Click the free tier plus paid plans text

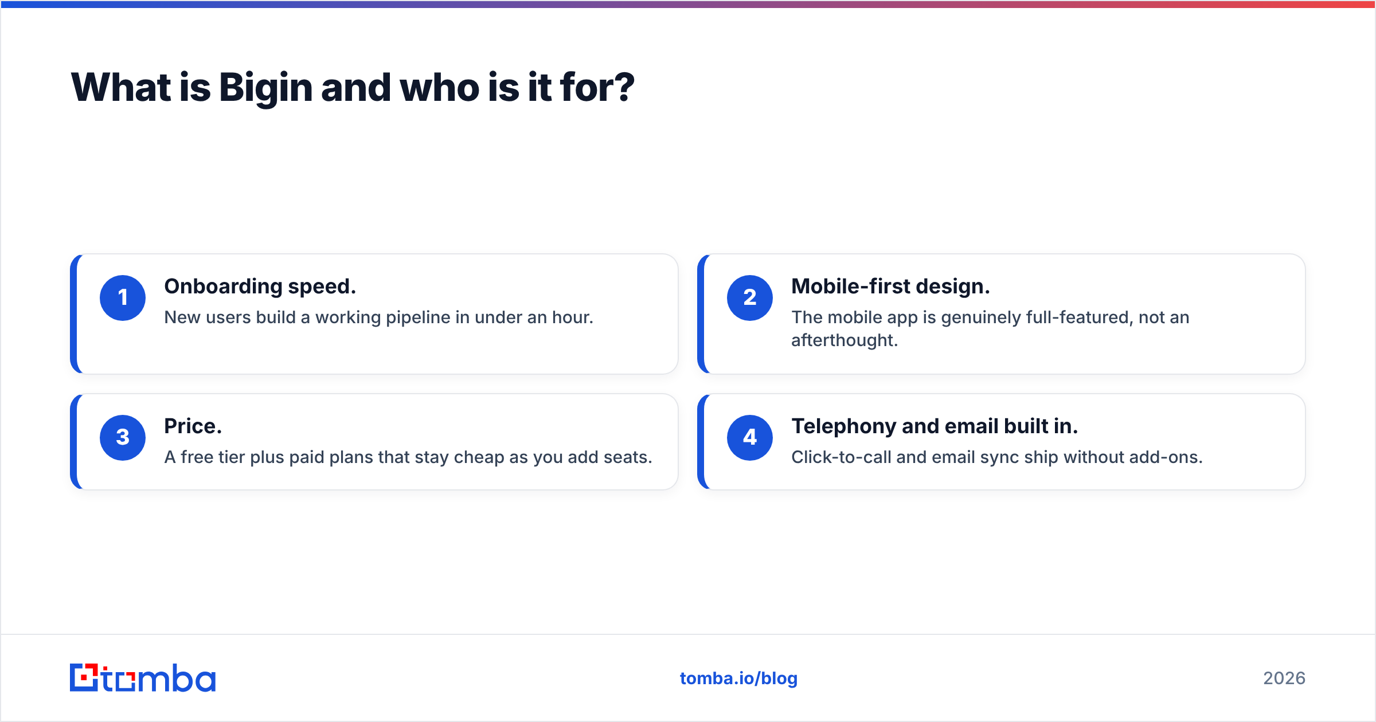(x=408, y=457)
